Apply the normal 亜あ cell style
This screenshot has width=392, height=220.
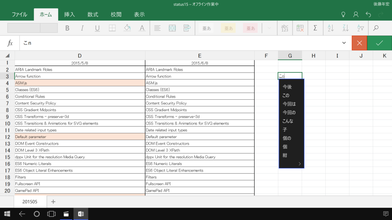click(206, 28)
